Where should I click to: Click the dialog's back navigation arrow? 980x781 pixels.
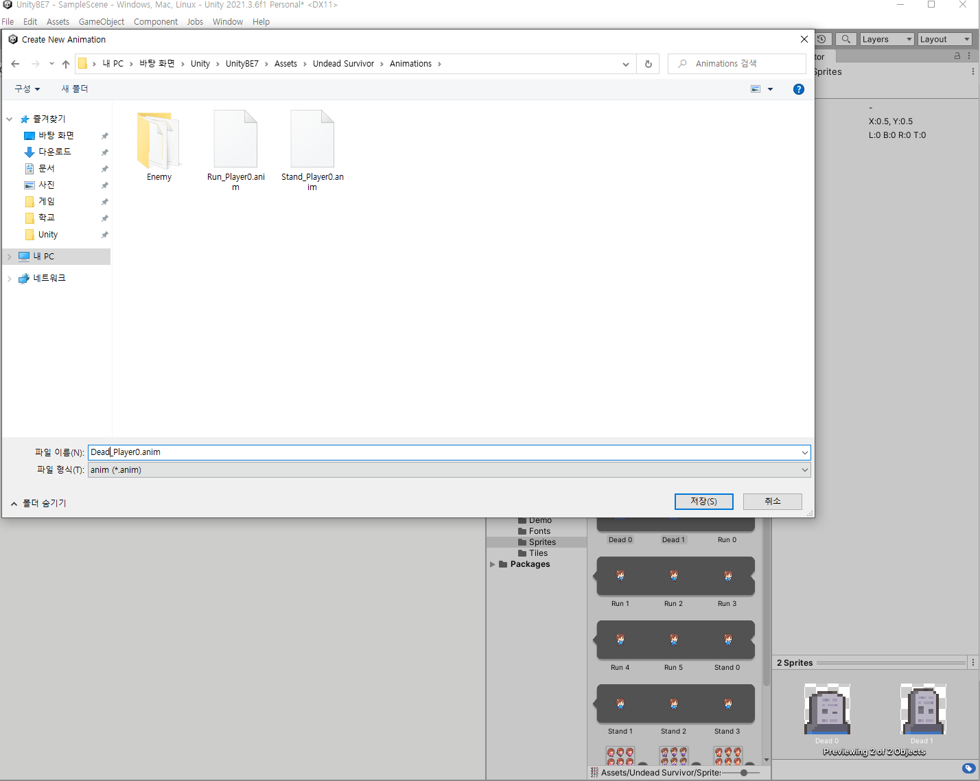point(15,64)
